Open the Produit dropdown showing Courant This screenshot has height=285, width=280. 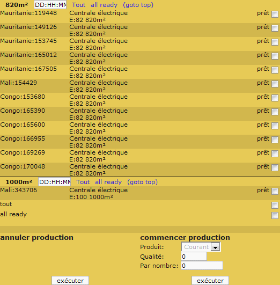point(201,247)
